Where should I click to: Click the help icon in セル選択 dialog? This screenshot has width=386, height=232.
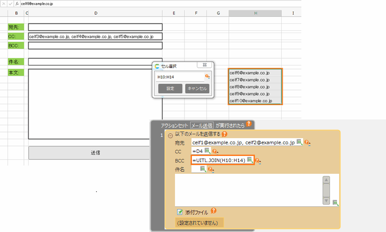click(208, 77)
